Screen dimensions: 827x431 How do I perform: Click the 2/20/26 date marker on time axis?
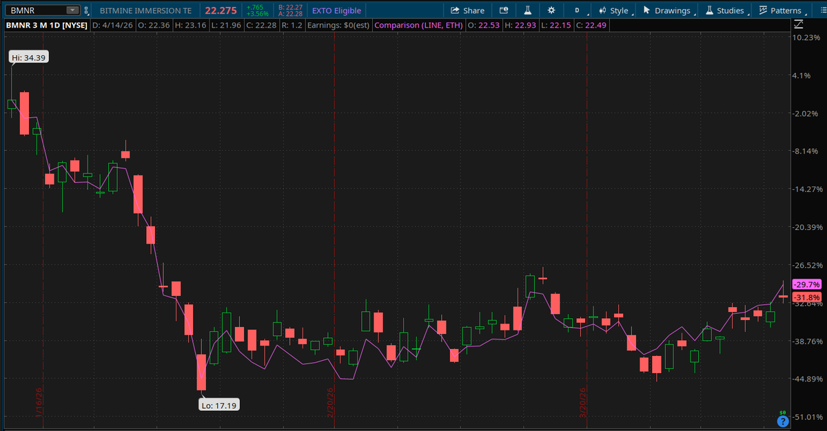click(x=330, y=401)
